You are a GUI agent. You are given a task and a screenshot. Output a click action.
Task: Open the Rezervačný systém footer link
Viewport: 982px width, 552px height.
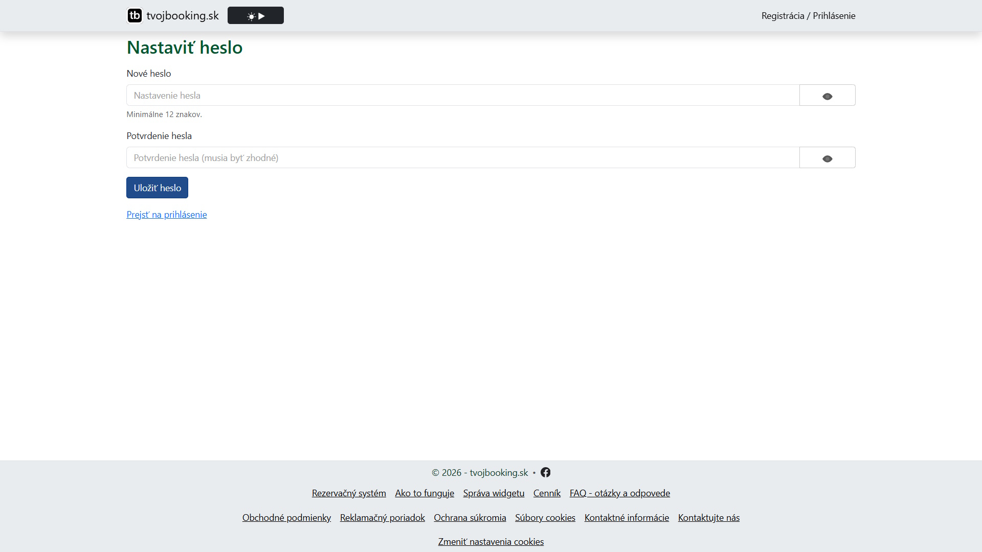click(x=349, y=493)
